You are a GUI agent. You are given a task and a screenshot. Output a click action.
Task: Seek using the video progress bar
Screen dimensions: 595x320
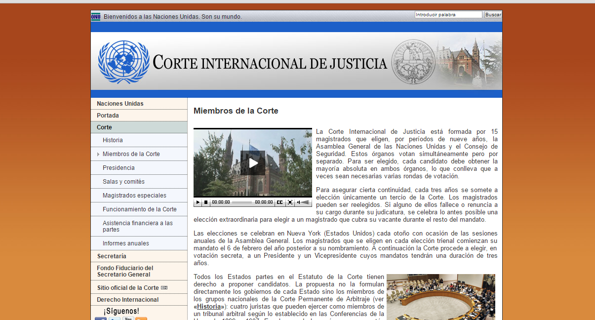point(242,202)
